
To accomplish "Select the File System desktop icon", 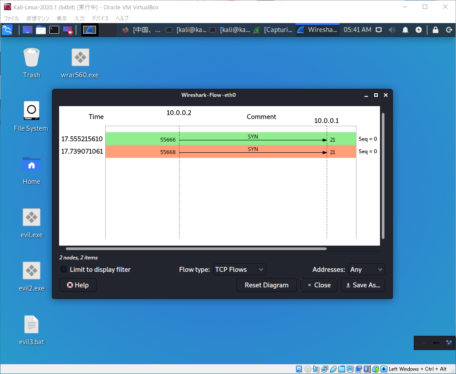I will pyautogui.click(x=31, y=116).
